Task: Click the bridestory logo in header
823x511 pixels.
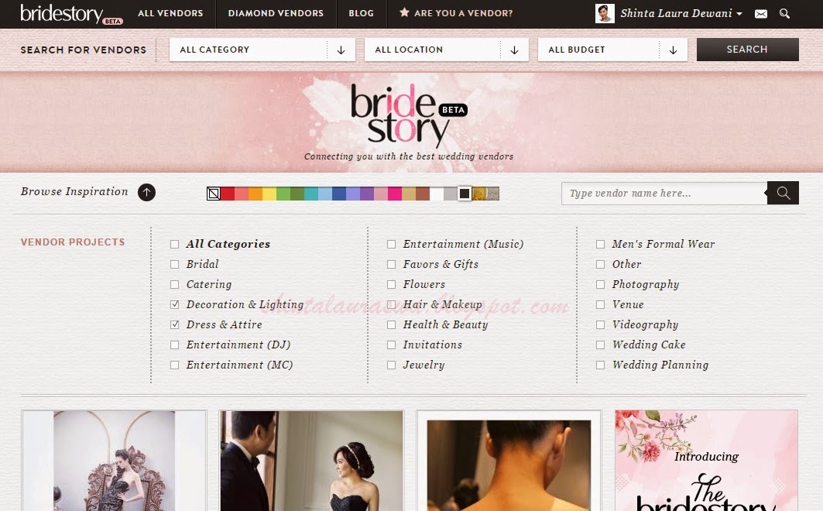Action: coord(71,14)
